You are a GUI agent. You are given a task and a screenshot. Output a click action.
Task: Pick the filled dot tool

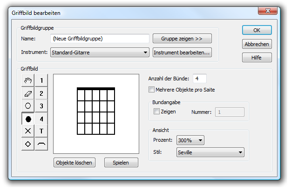click(28, 119)
